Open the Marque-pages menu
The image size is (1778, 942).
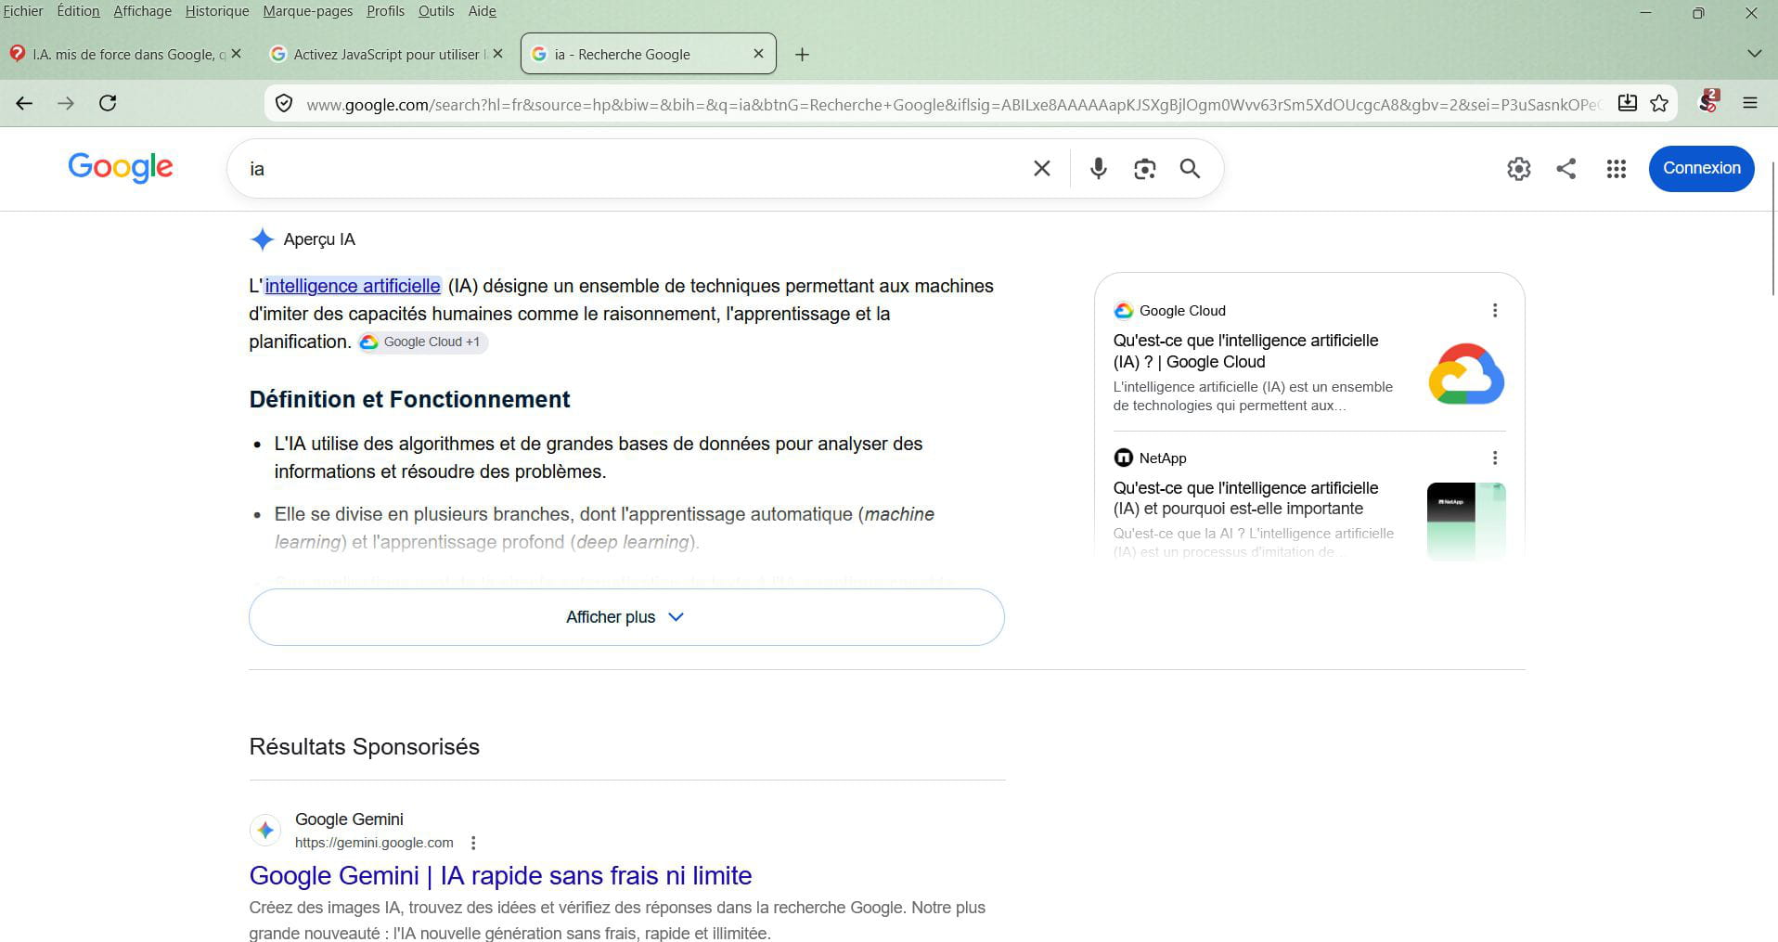coord(308,11)
